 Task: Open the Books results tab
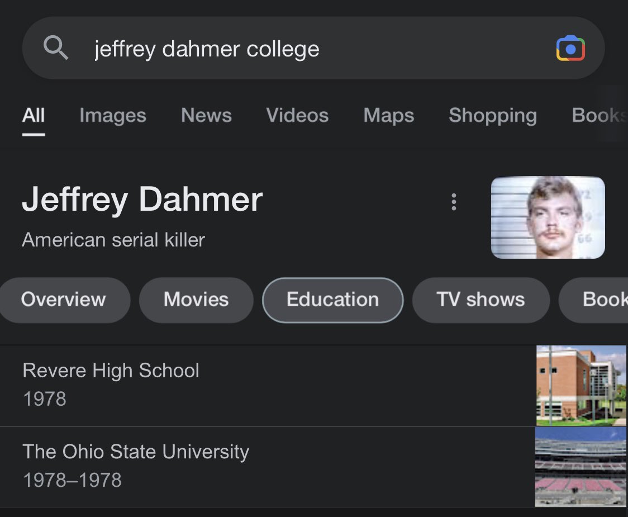click(x=600, y=116)
